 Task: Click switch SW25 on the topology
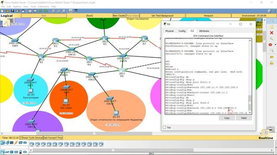92,74
